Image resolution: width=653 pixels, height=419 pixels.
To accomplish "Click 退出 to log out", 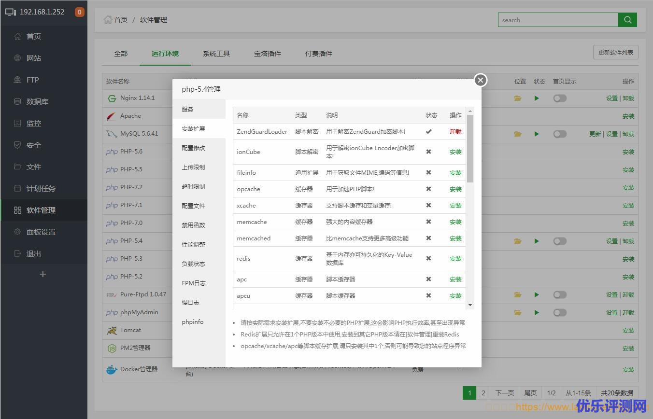I will pos(44,253).
